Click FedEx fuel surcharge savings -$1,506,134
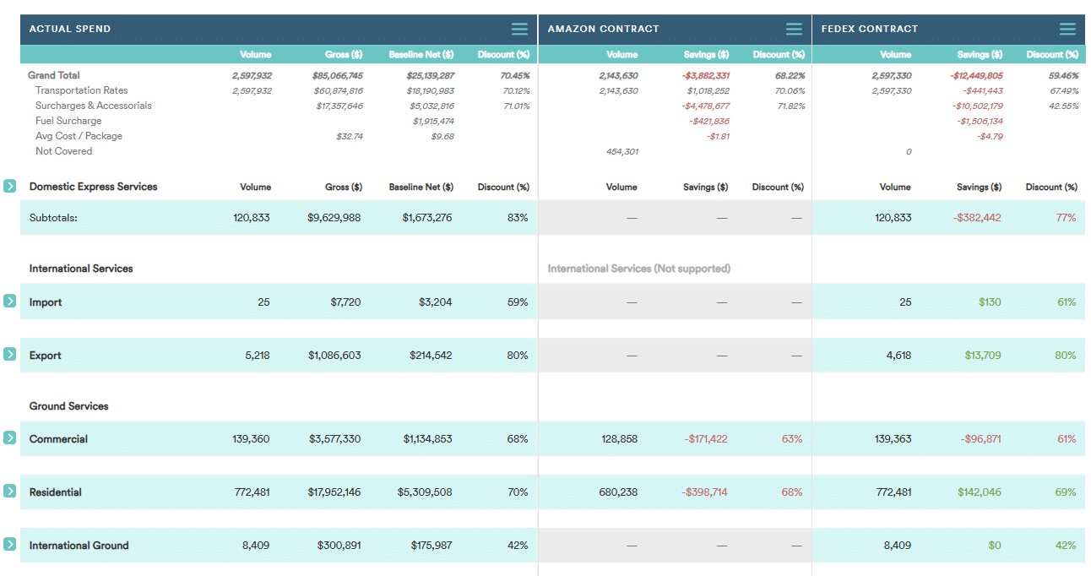The height and width of the screenshot is (576, 1091). coord(980,121)
